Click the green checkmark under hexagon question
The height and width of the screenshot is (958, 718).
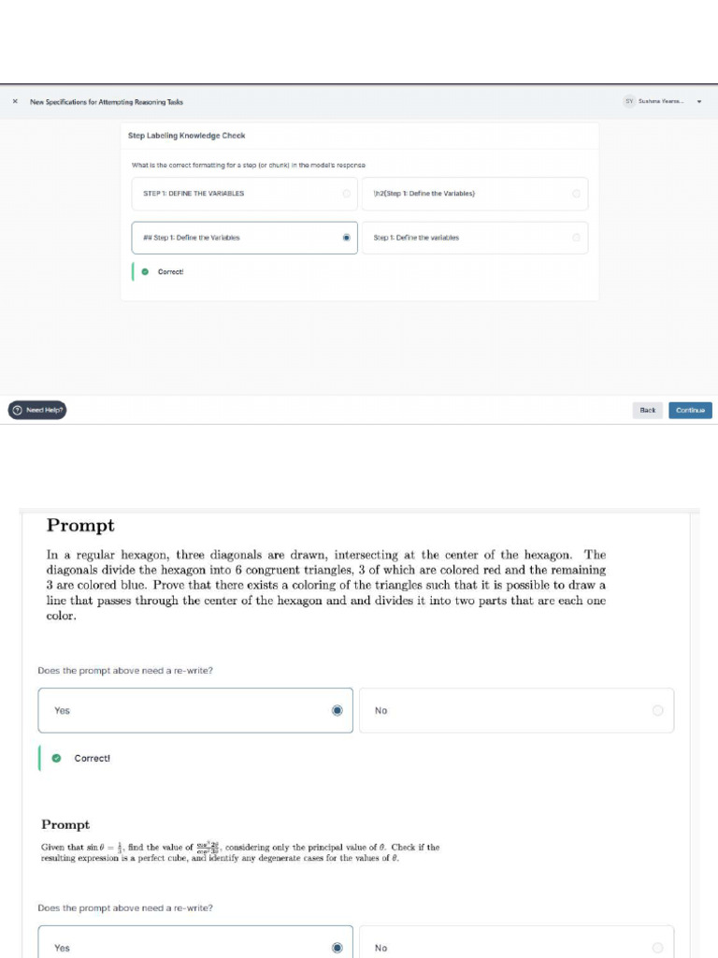pyautogui.click(x=56, y=758)
